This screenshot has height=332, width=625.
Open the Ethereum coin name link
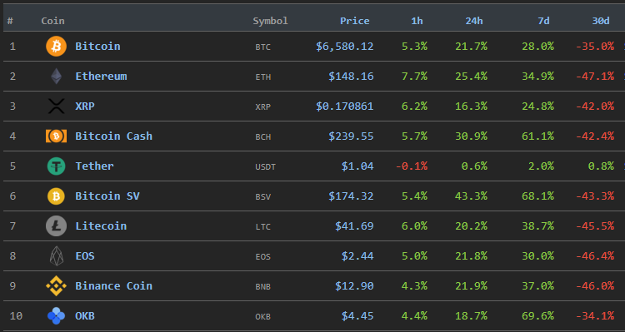(101, 76)
